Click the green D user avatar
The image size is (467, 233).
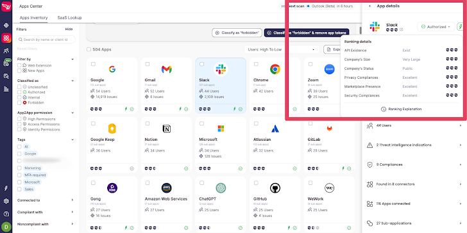point(6,227)
